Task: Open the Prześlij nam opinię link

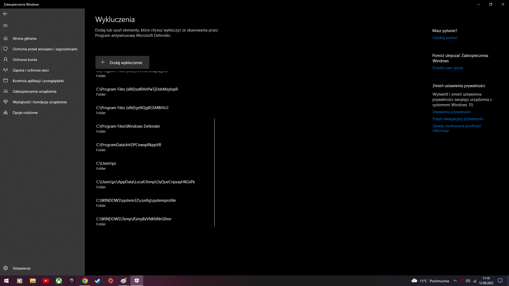Action: coord(448,68)
